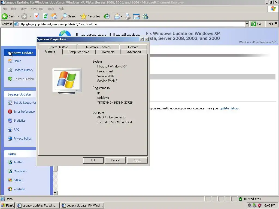Select the General tab
The image size is (279, 209).
click(x=50, y=51)
